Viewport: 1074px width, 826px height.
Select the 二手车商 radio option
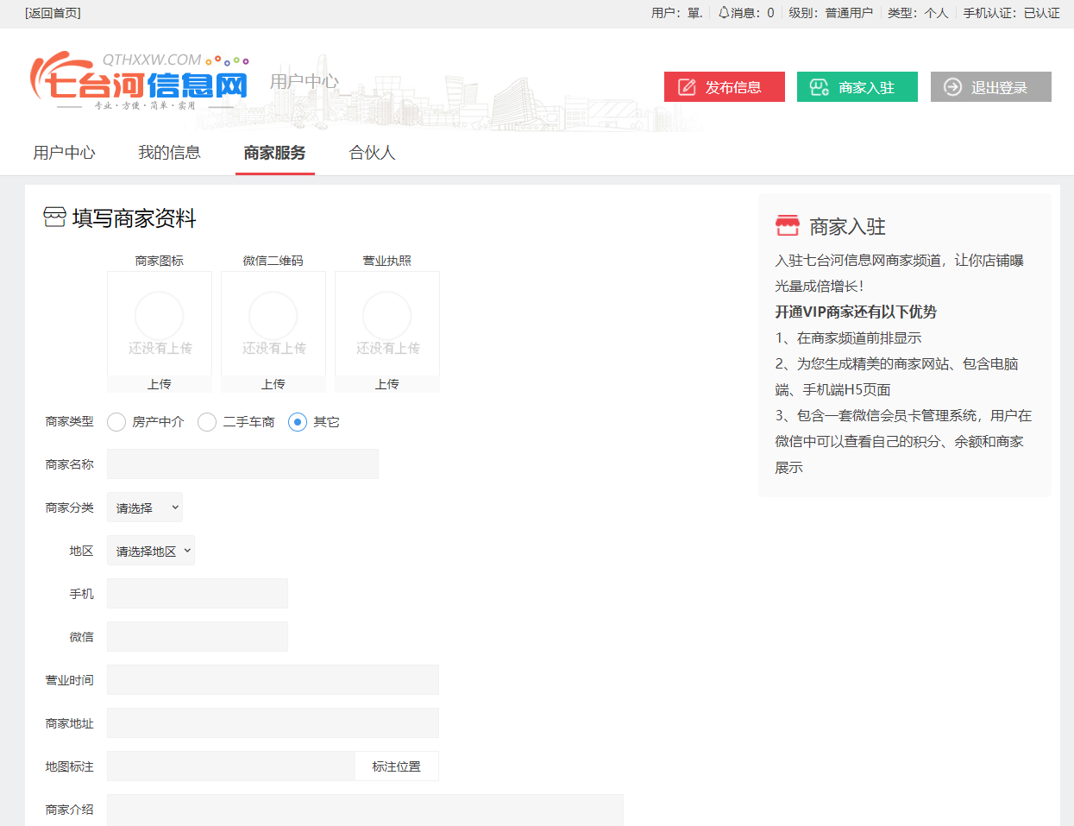pos(207,422)
